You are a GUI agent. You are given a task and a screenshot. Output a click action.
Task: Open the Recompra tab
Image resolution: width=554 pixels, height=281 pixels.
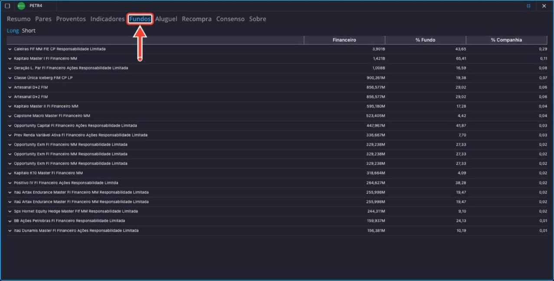coord(197,19)
